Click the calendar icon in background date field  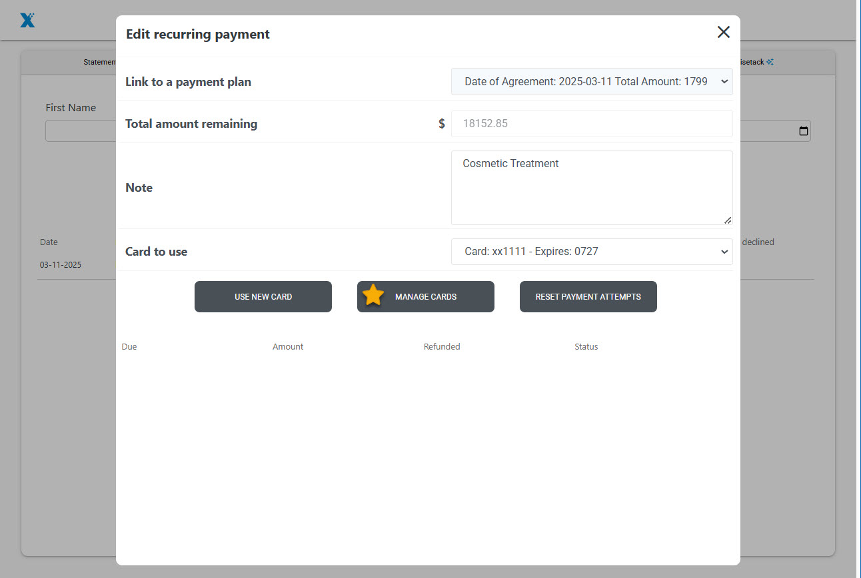(804, 131)
